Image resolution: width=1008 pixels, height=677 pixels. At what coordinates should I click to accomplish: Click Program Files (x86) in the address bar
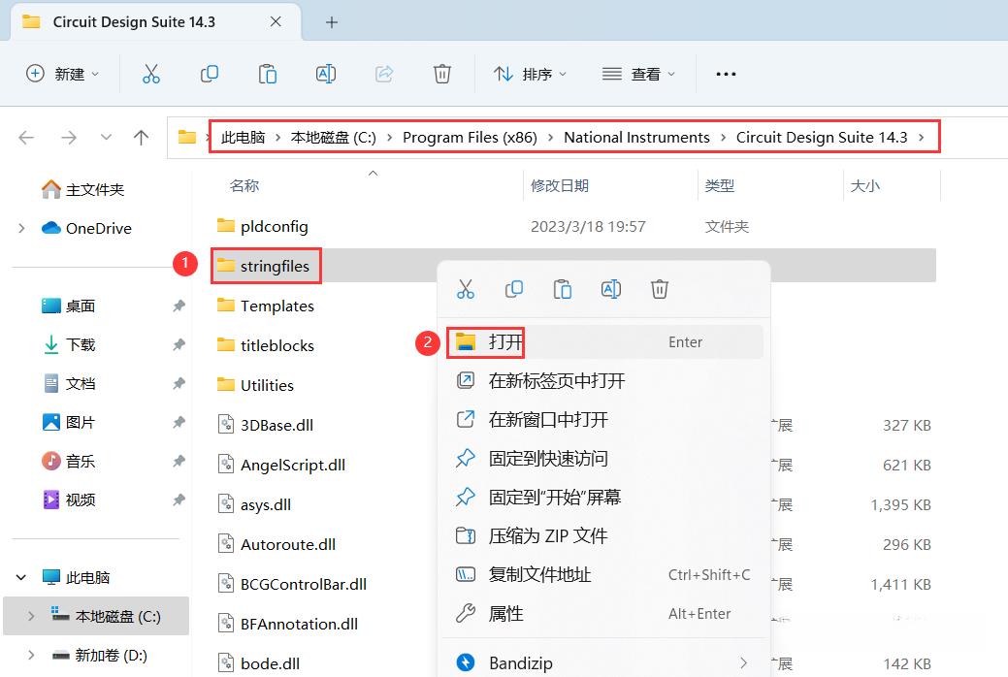tap(470, 137)
